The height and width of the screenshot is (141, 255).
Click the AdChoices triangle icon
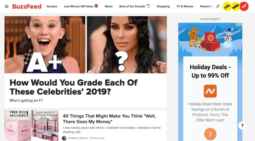click(238, 24)
